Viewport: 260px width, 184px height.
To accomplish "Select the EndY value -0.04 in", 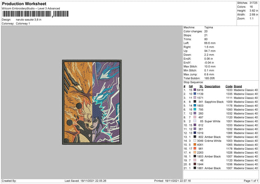I will point(209,62).
